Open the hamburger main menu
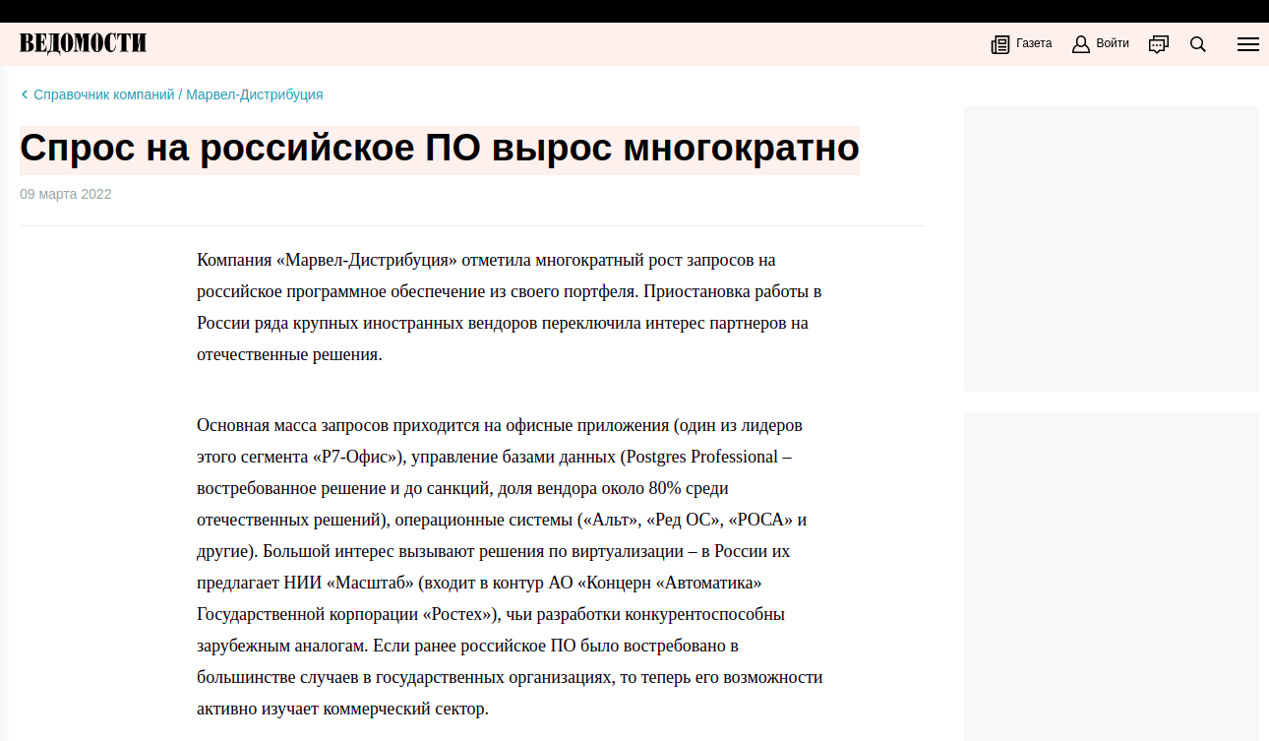The width and height of the screenshot is (1269, 741). coord(1247,44)
